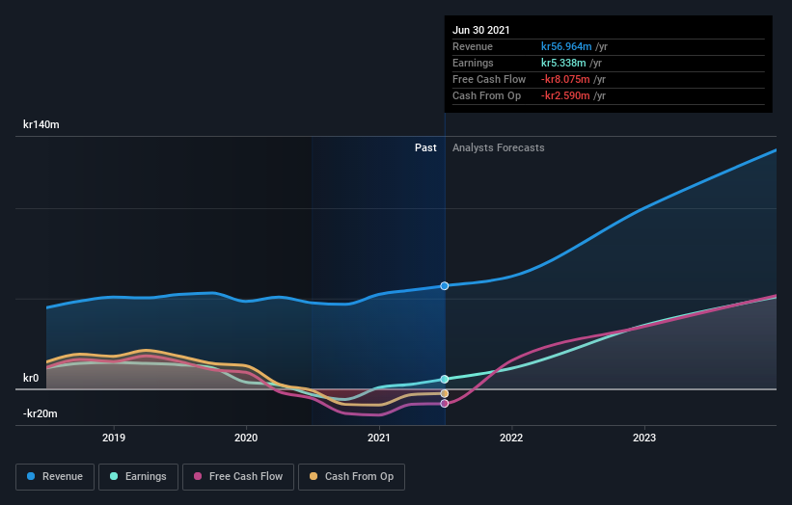The height and width of the screenshot is (505, 792).
Task: Click the -kr8.075m free cash flow value
Action: click(x=565, y=79)
